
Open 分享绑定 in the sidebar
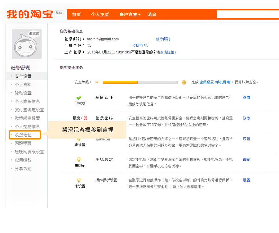tap(23, 168)
